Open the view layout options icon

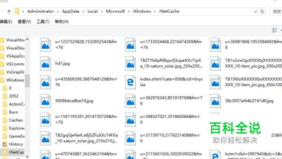pos(275,30)
